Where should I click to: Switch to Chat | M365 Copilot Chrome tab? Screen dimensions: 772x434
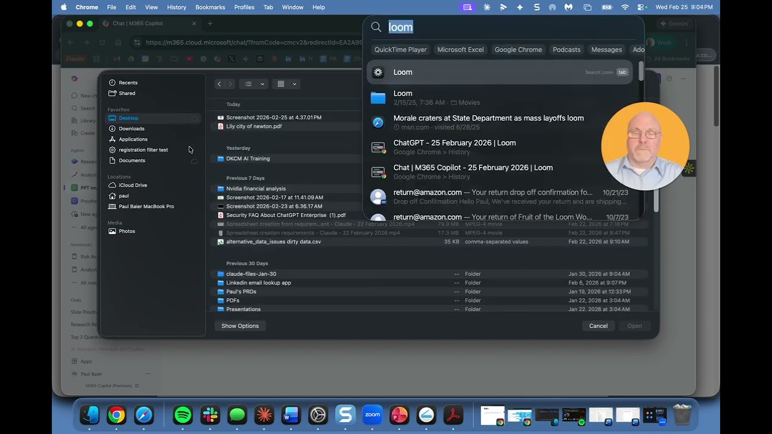149,24
